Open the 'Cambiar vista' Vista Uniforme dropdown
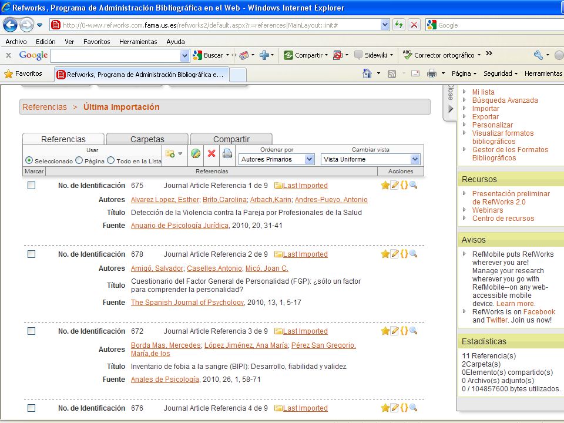Viewport: 564px width, 423px height. click(371, 159)
